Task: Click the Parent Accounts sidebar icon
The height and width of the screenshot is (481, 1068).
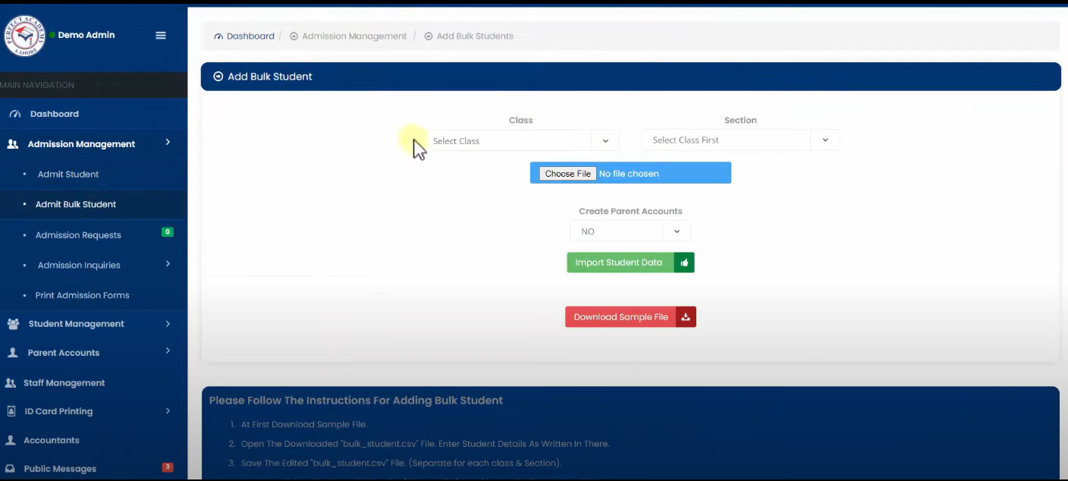Action: tap(12, 352)
